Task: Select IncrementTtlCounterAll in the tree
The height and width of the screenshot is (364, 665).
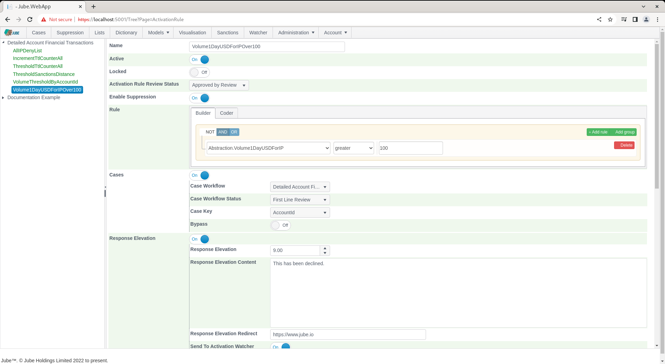Action: tap(38, 58)
